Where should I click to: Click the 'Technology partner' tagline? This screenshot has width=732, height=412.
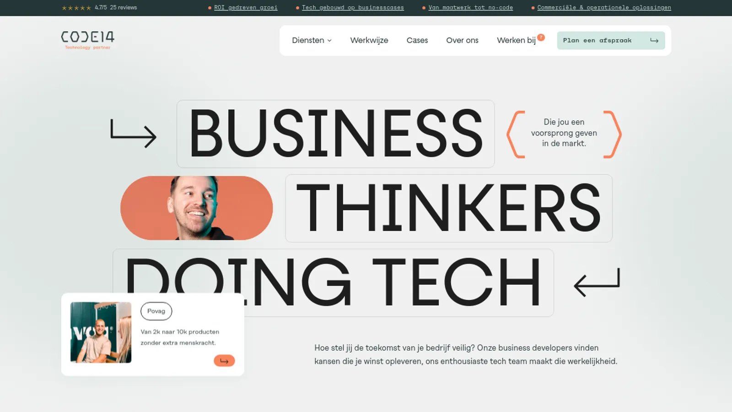87,48
